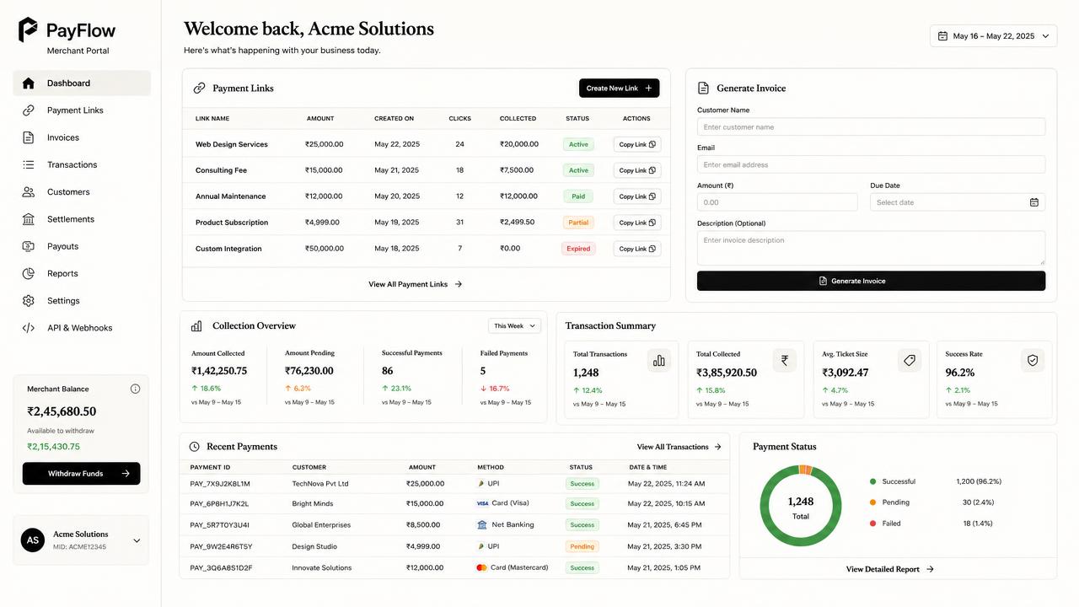The width and height of the screenshot is (1079, 607).
Task: Click the rupee icon on Total Collected card
Action: (785, 360)
